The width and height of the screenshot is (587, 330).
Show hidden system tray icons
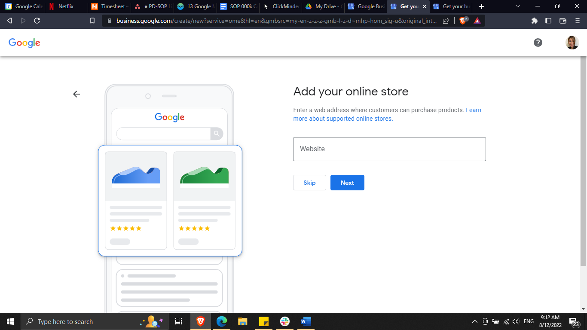point(474,321)
